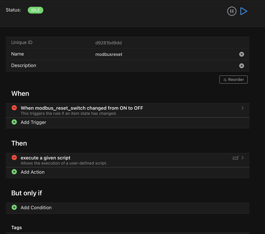Click the Add Action label

tap(33, 172)
